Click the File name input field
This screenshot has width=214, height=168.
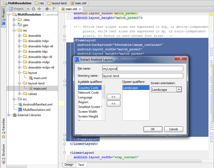142,69
